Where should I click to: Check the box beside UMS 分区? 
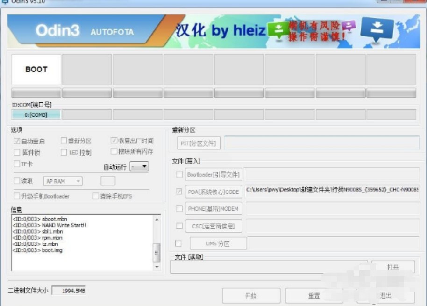click(x=178, y=243)
